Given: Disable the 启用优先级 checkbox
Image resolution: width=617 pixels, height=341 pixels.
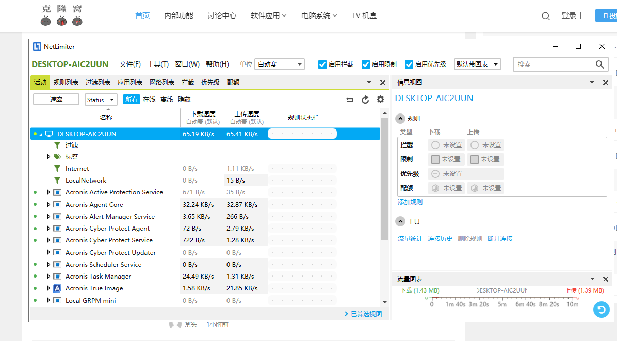Looking at the screenshot, I should [409, 64].
